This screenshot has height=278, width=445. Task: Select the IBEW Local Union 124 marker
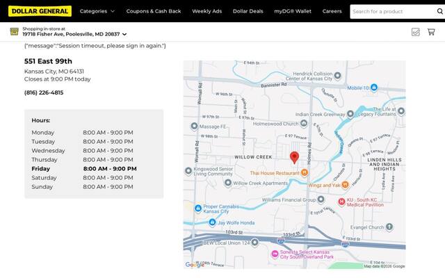(255, 243)
